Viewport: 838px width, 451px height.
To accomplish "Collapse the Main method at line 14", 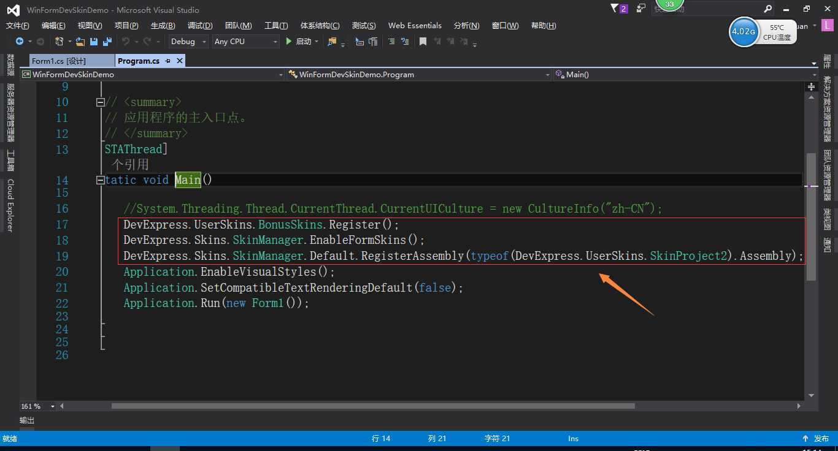I will click(x=100, y=180).
